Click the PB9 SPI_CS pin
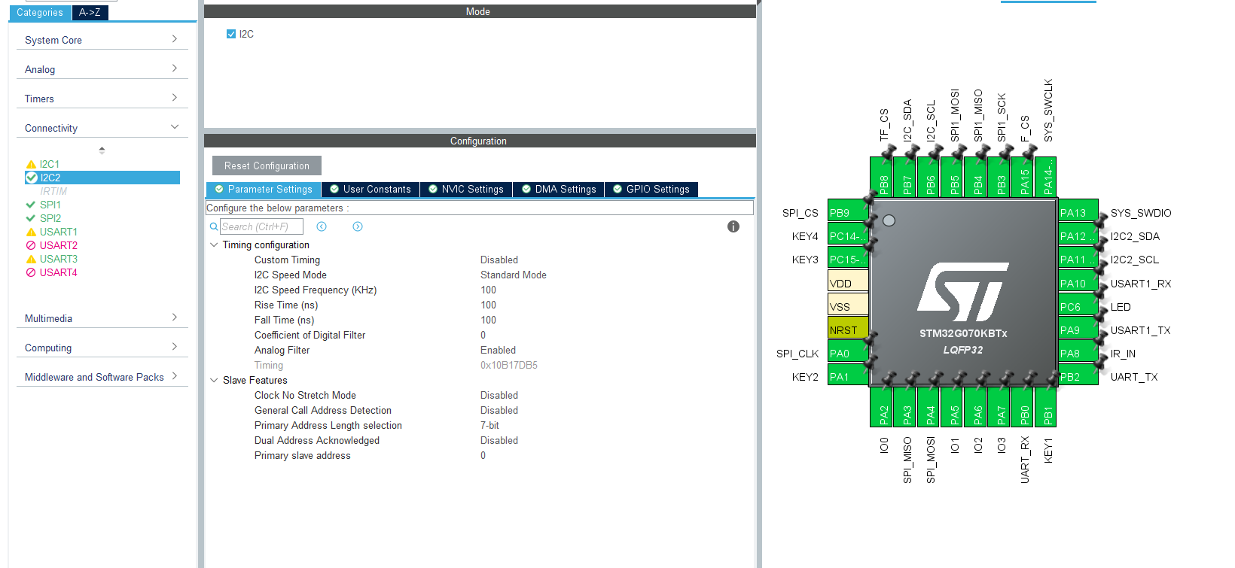 tap(848, 213)
